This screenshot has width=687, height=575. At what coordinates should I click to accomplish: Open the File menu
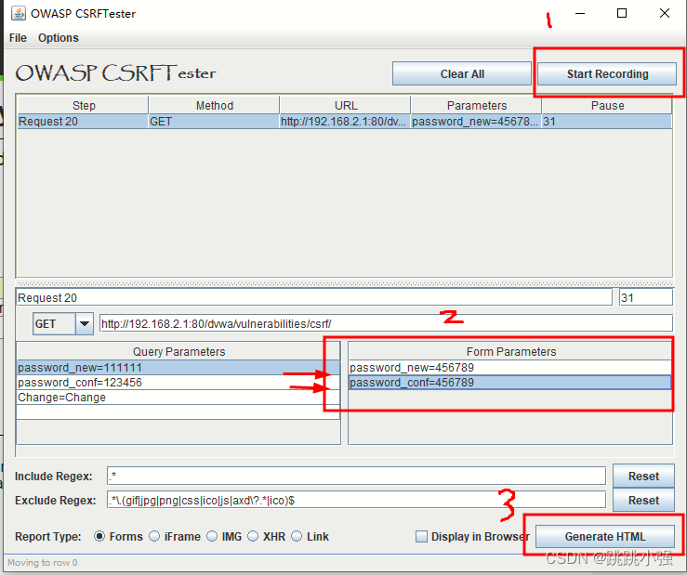18,38
